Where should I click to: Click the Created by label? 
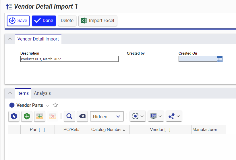coord(136,53)
